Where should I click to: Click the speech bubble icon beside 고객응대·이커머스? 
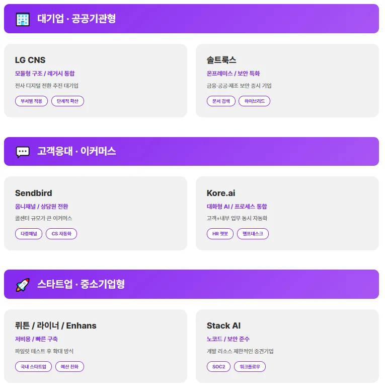[x=23, y=152]
